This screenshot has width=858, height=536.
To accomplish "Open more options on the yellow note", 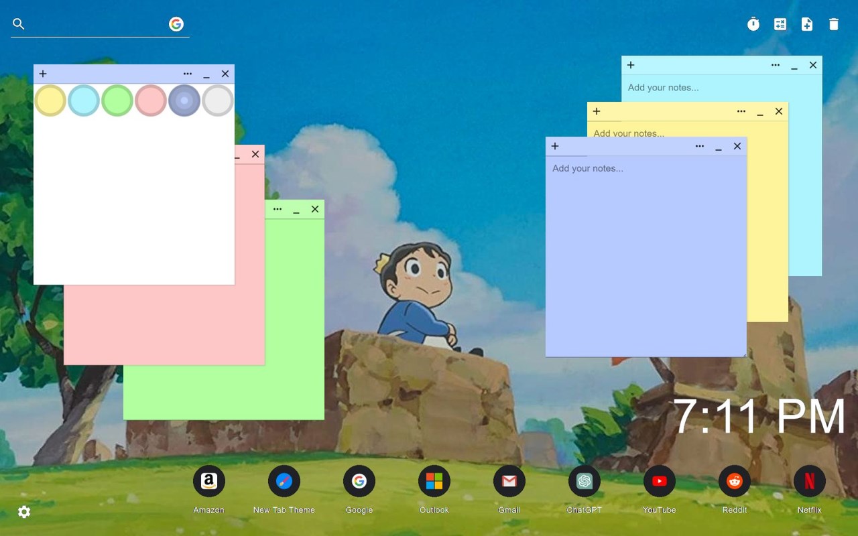I will tap(741, 111).
